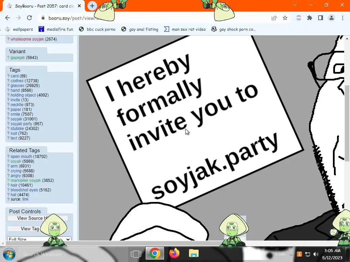This screenshot has width=350, height=262.
Task: Open the angry related tag
Action: coord(15,176)
